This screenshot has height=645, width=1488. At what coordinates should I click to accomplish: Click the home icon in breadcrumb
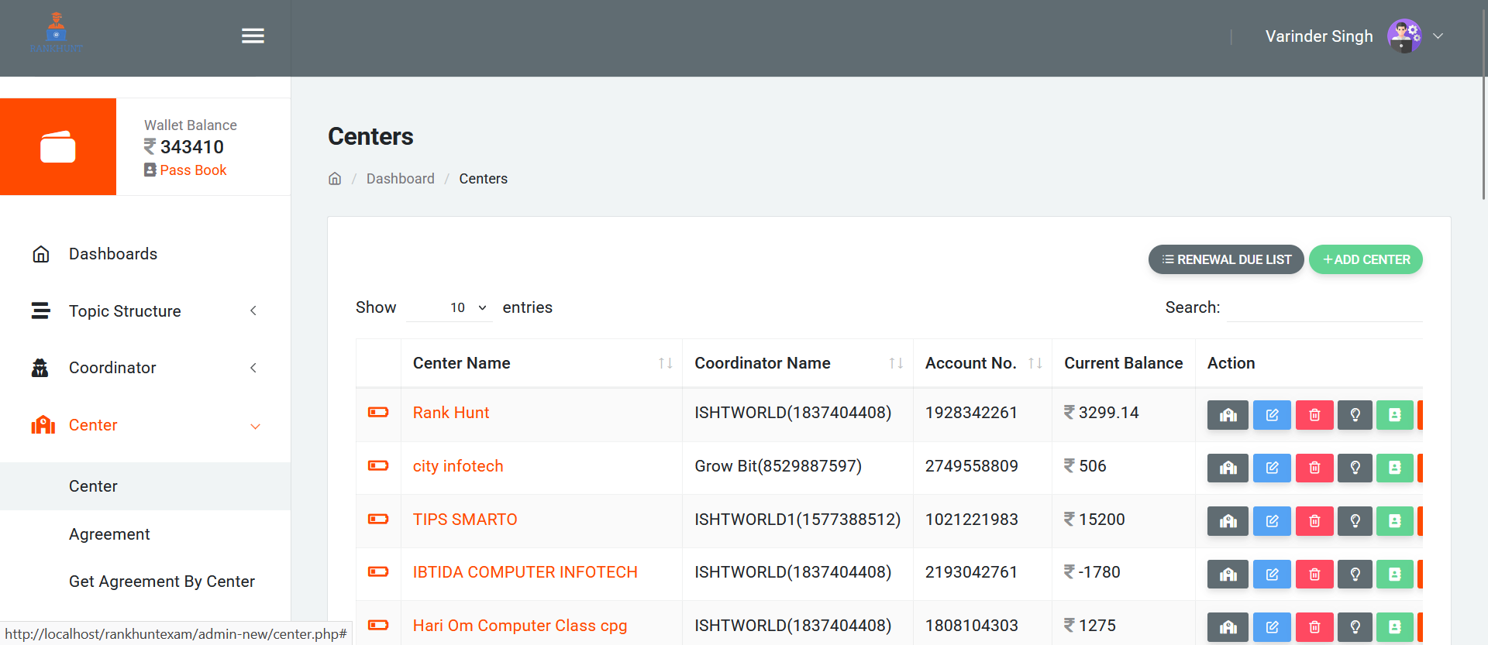pos(335,179)
